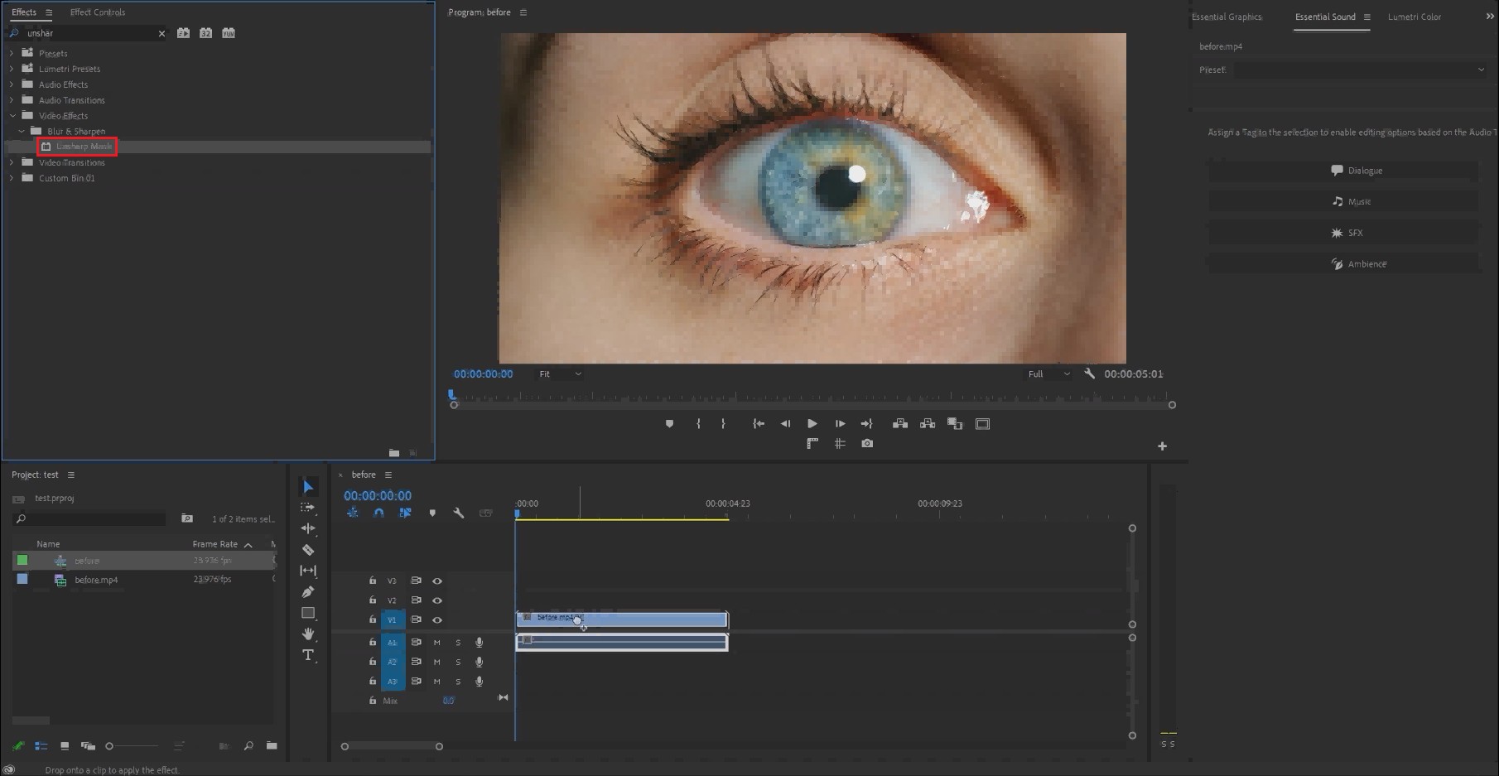Open the Lumetri Color tab
Viewport: 1499px width, 776px height.
click(1415, 17)
